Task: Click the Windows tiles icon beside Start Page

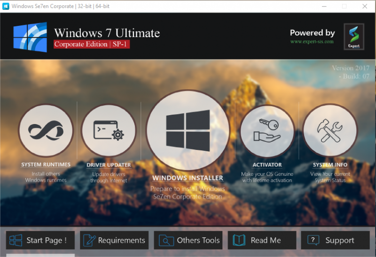Action: tap(16, 240)
